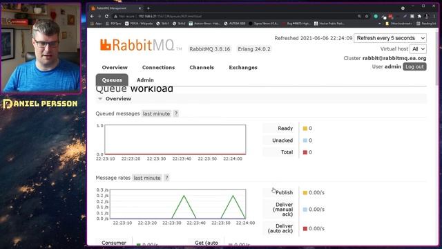The width and height of the screenshot is (442, 249).
Task: Switch to the Connections tab
Action: 158,68
